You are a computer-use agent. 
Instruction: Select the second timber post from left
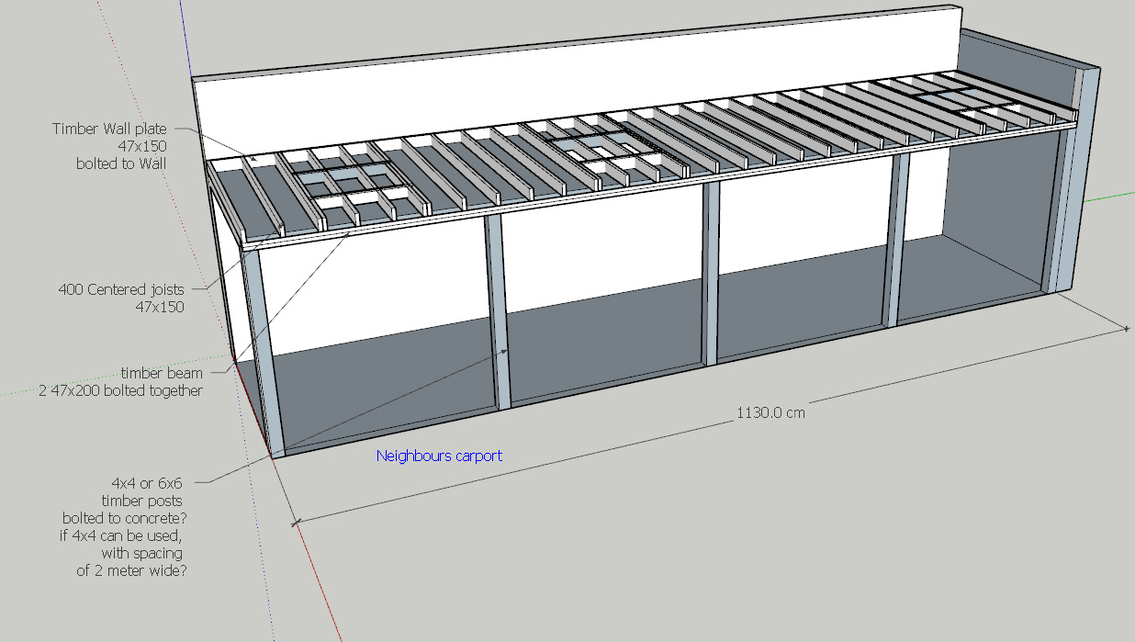pos(498,312)
